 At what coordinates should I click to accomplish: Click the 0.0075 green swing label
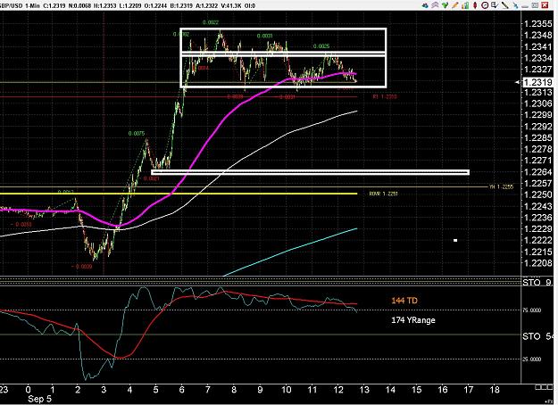pos(137,134)
